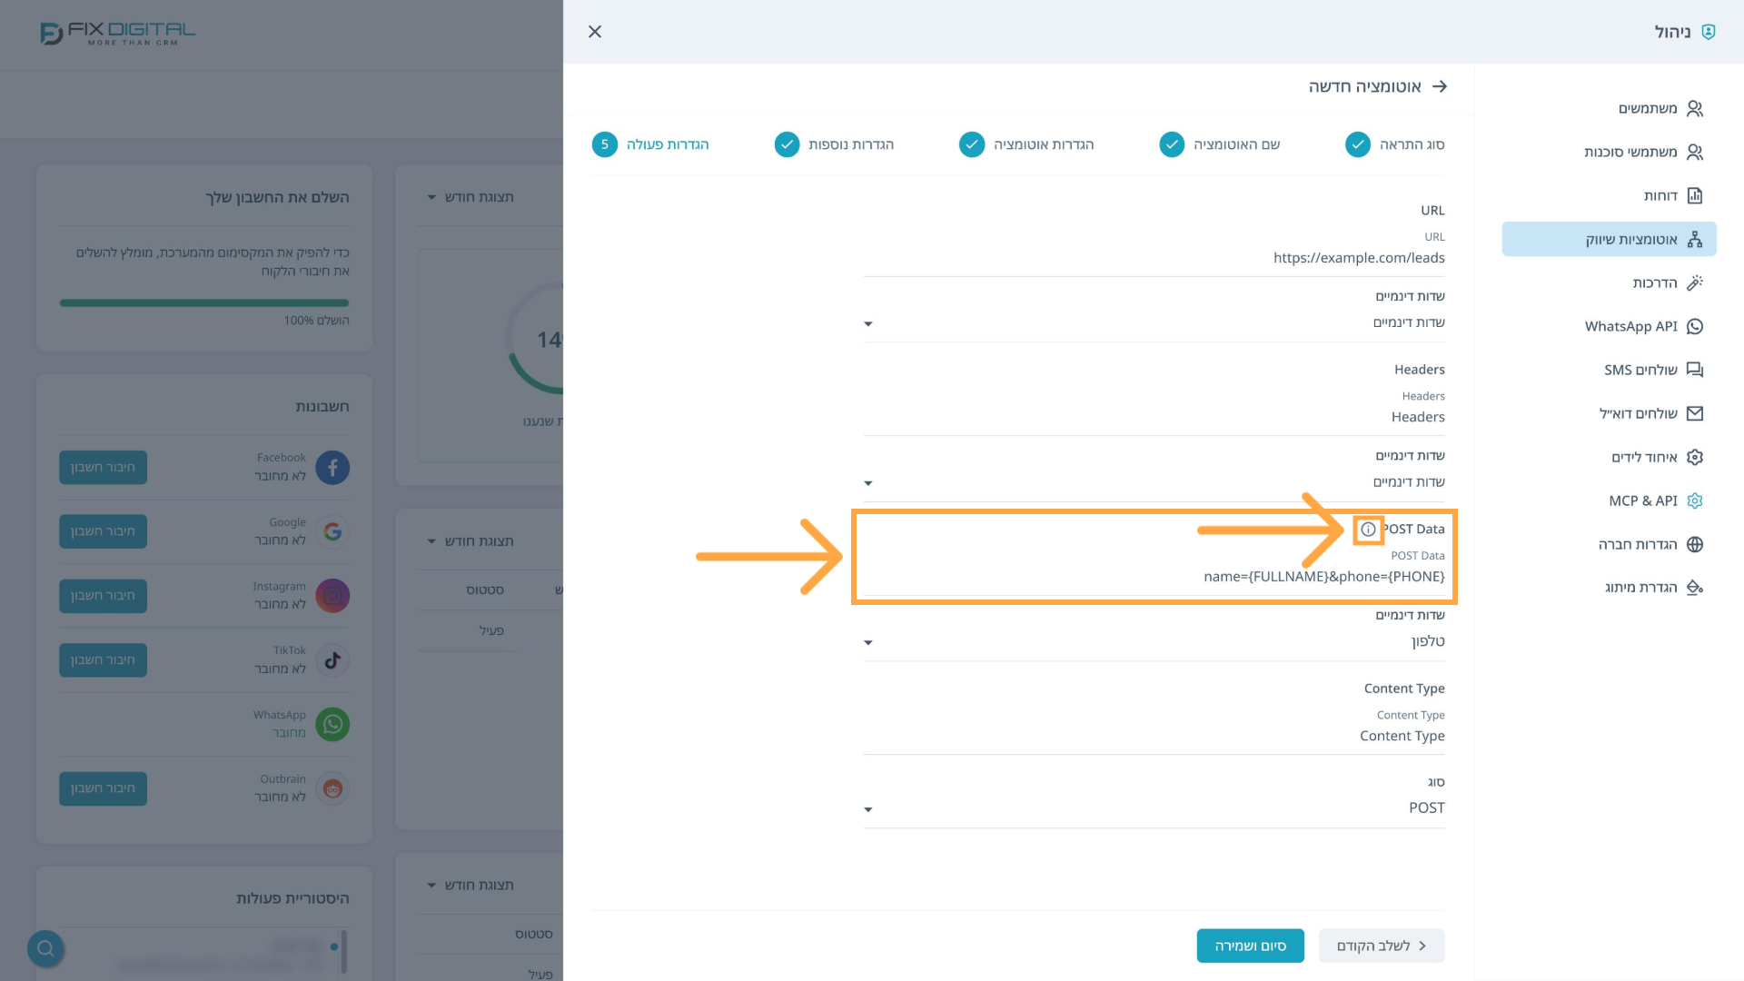
Task: Go to step הגדרות נוספות
Action: point(834,144)
